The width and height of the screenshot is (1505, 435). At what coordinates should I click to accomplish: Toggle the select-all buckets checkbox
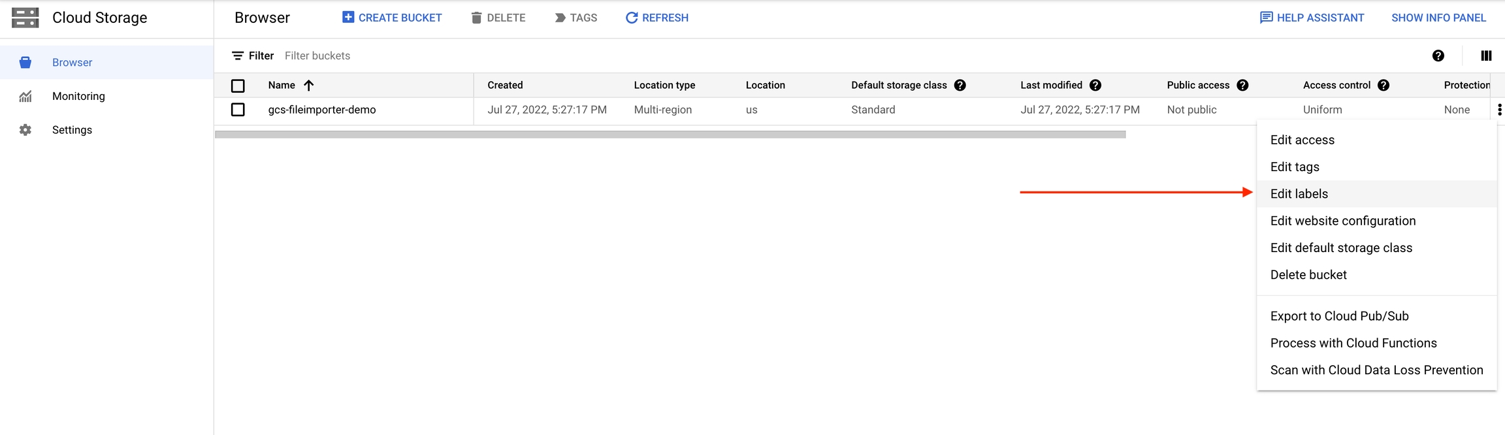pyautogui.click(x=238, y=86)
